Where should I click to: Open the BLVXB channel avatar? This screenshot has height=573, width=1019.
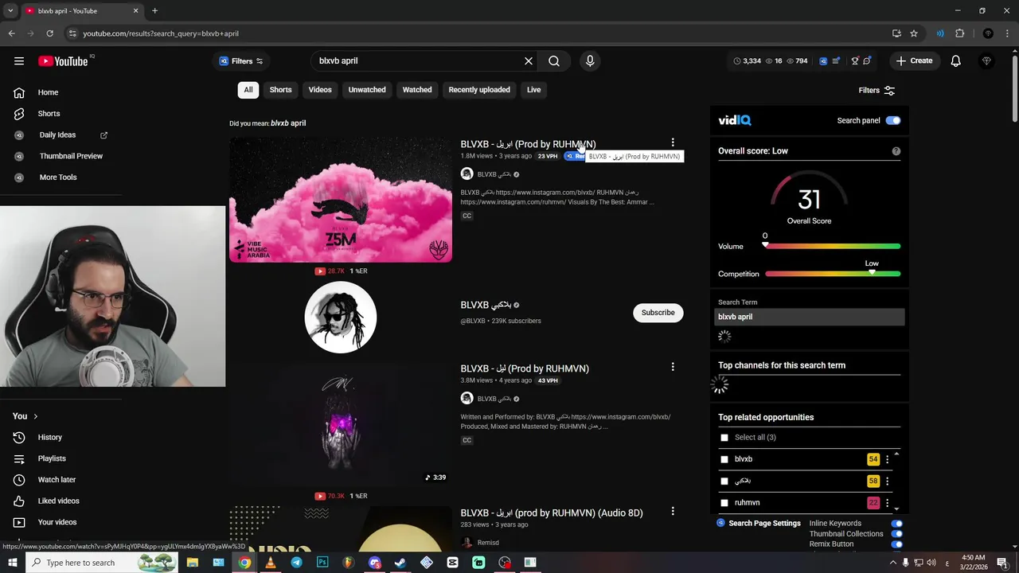pos(341,317)
